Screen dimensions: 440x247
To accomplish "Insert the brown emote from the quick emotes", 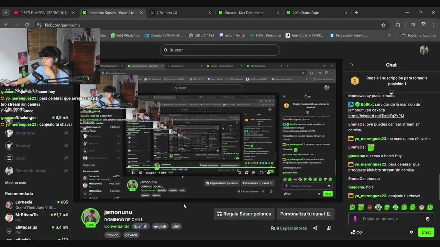I will click(421, 207).
